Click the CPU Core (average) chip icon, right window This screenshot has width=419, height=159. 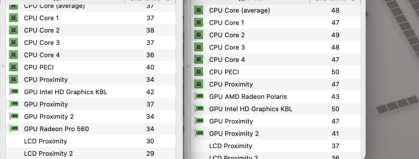coord(199,10)
